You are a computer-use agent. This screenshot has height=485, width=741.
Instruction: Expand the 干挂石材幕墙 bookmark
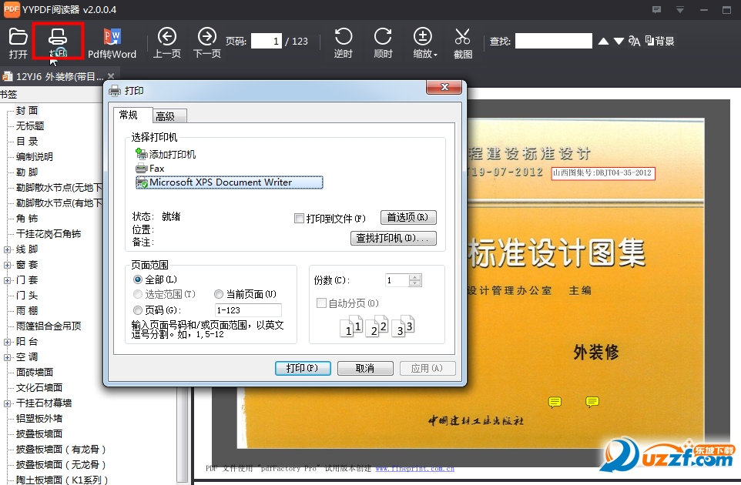click(7, 403)
